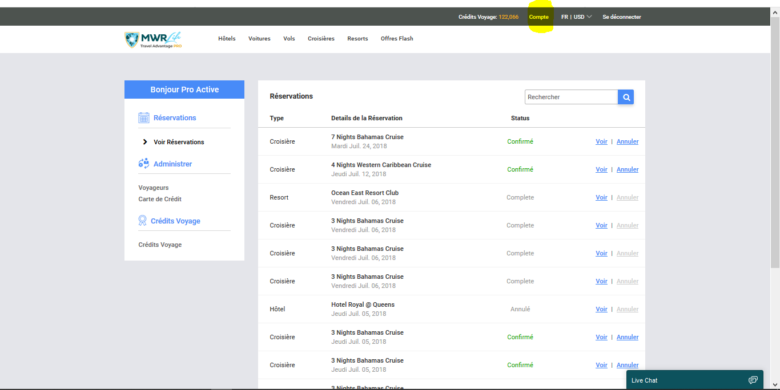The image size is (780, 390).
Task: Select Administrer sidebar heading
Action: [x=172, y=164]
